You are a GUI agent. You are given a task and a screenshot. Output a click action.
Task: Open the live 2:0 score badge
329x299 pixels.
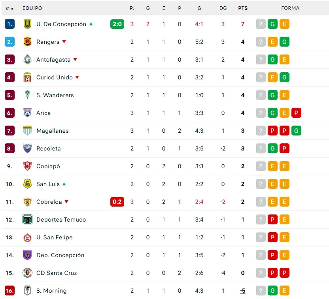(117, 24)
